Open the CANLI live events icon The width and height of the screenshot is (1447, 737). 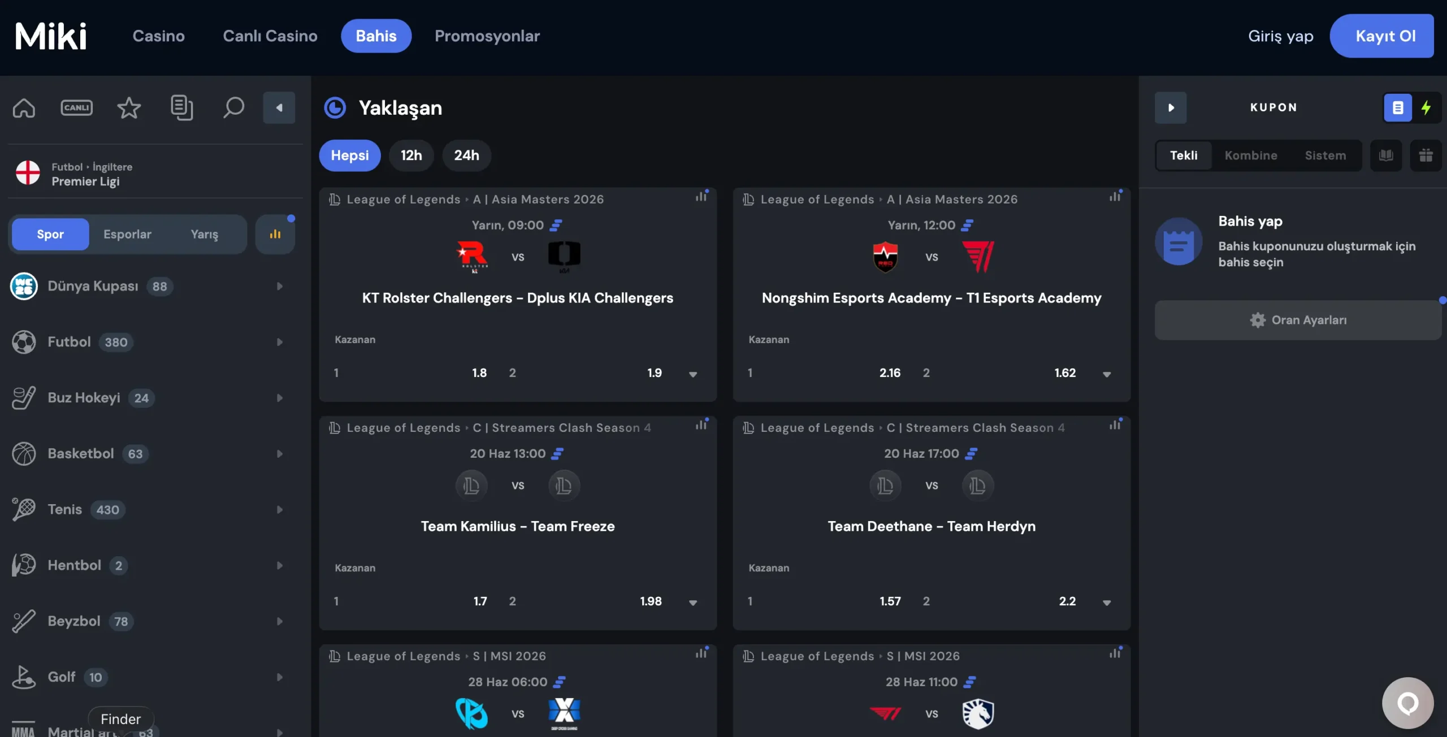point(76,107)
